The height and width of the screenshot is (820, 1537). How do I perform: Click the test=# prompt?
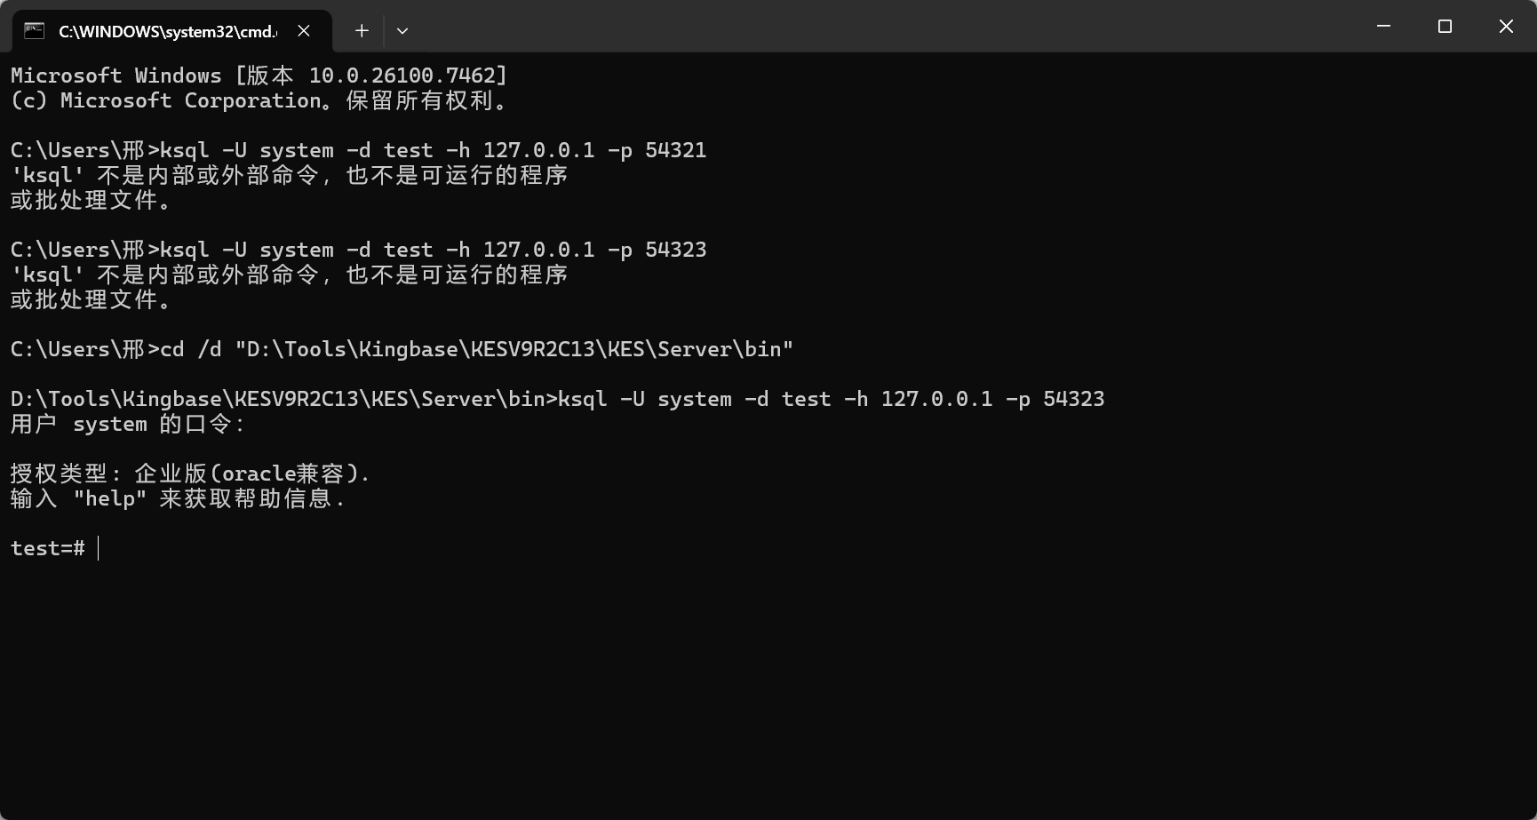point(48,548)
